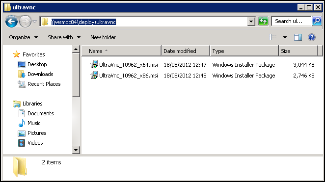Select Libraries in navigation pane
Image resolution: width=325 pixels, height=182 pixels.
(x=32, y=104)
